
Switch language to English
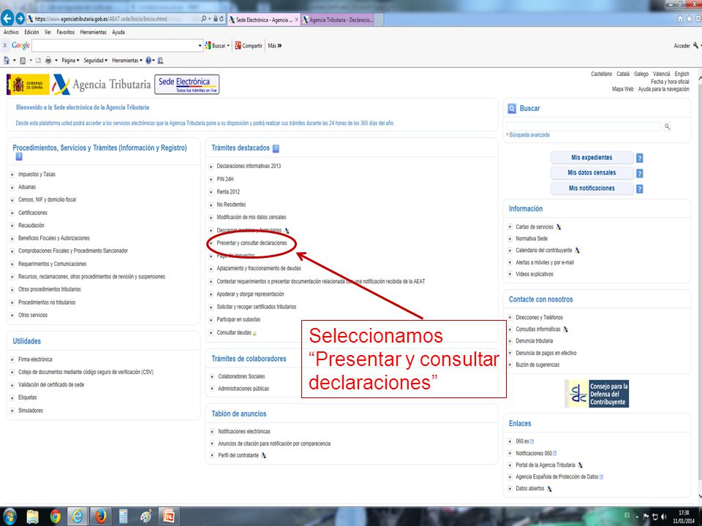point(682,74)
